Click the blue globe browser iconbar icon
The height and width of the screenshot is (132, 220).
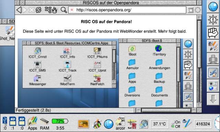click(109, 124)
